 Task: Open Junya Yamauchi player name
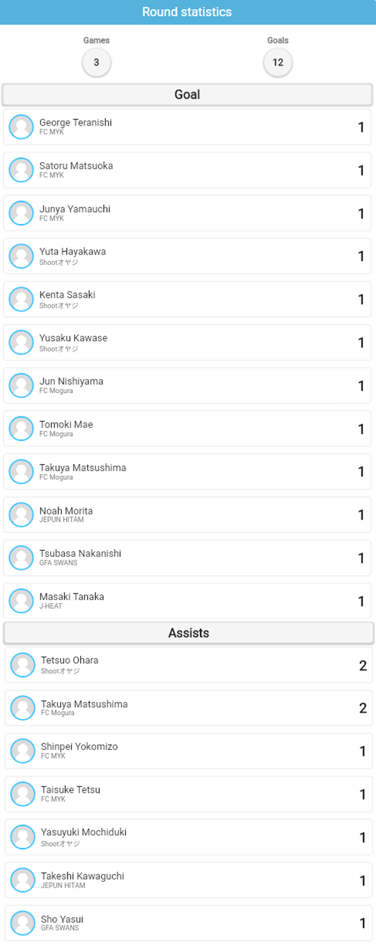[x=75, y=209]
